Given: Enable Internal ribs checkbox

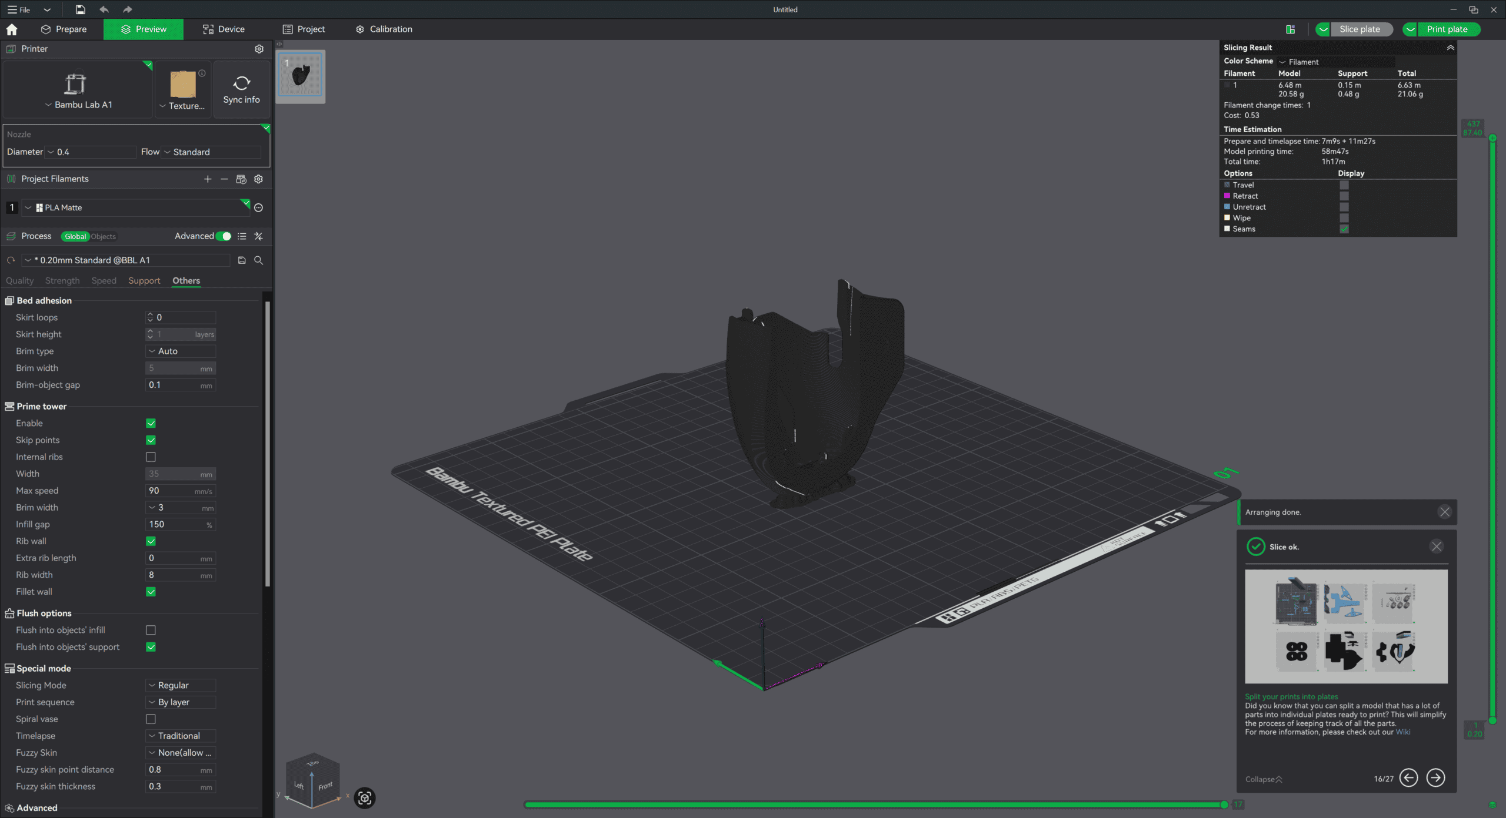Looking at the screenshot, I should pos(151,457).
